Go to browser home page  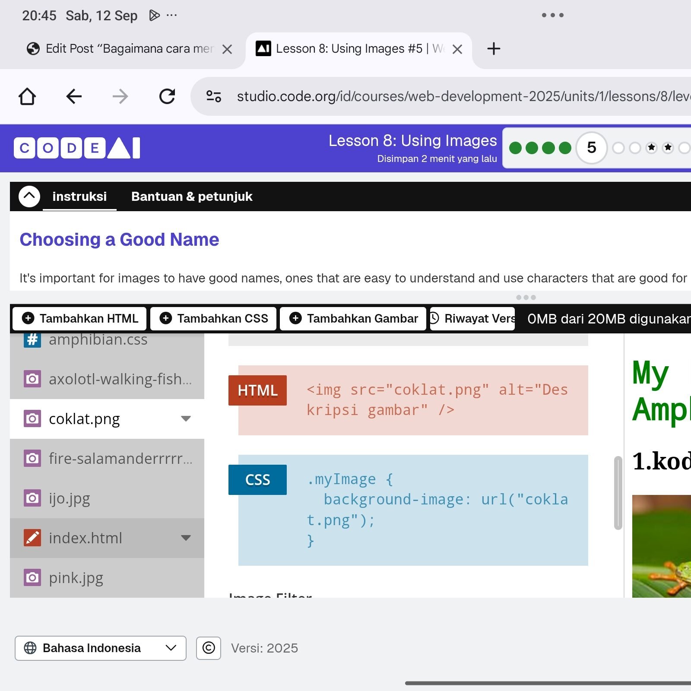pyautogui.click(x=27, y=96)
